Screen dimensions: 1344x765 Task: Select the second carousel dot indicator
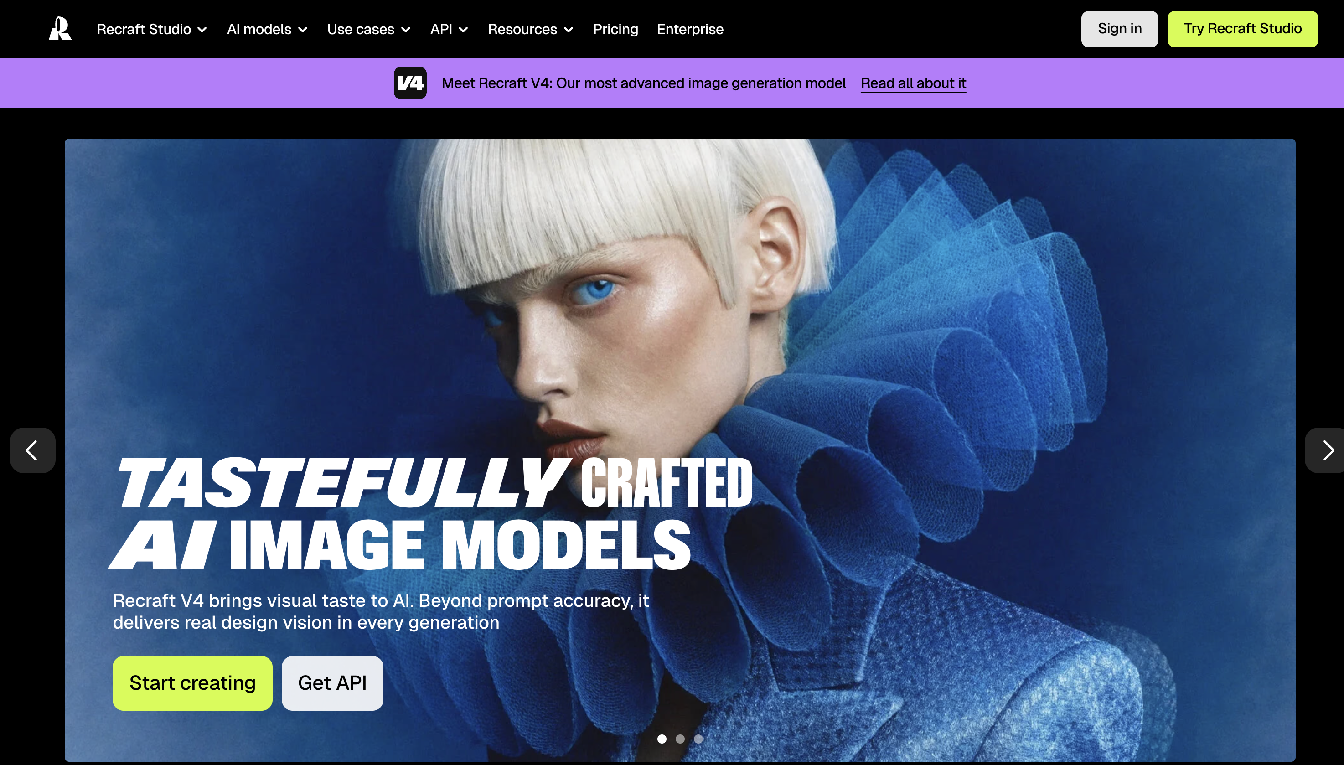680,739
